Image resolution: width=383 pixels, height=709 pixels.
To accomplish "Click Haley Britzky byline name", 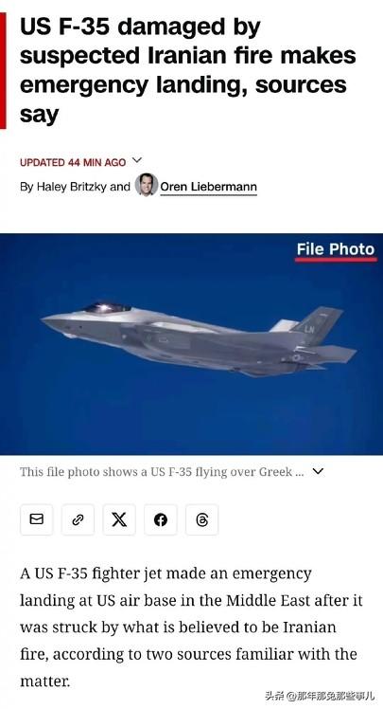I will (x=72, y=187).
